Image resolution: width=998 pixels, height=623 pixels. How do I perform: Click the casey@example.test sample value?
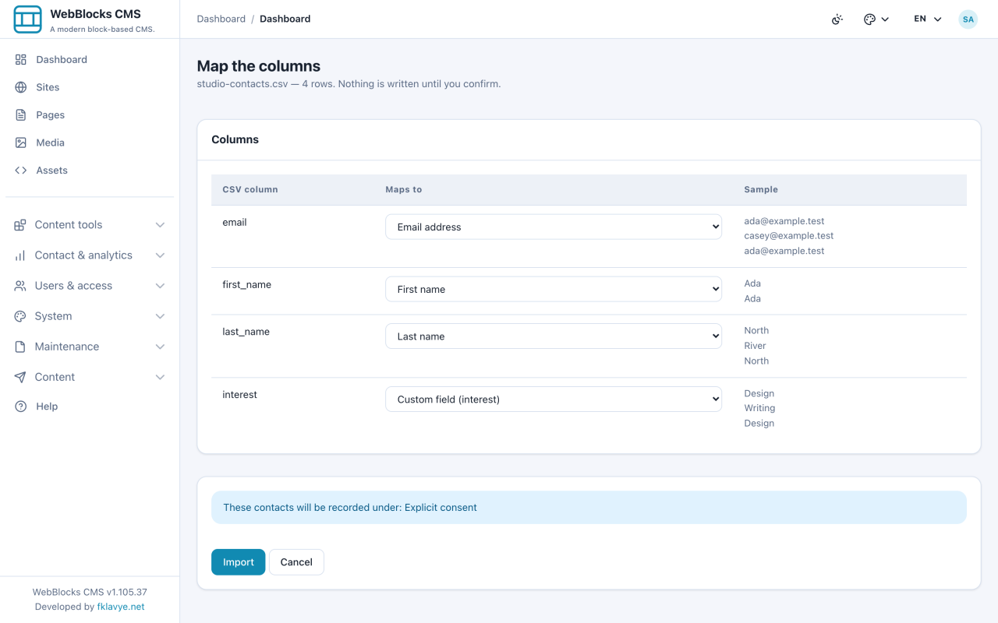pos(789,236)
